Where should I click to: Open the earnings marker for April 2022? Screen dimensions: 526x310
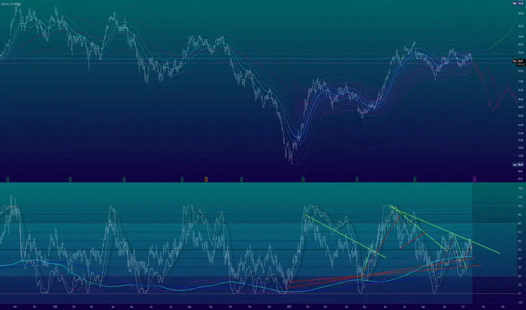[x=124, y=179]
